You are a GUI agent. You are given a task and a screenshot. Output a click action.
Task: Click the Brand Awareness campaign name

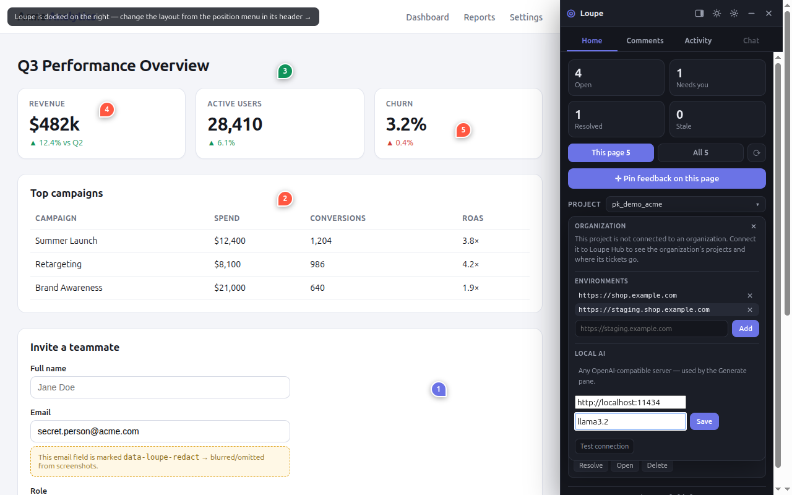tap(69, 288)
